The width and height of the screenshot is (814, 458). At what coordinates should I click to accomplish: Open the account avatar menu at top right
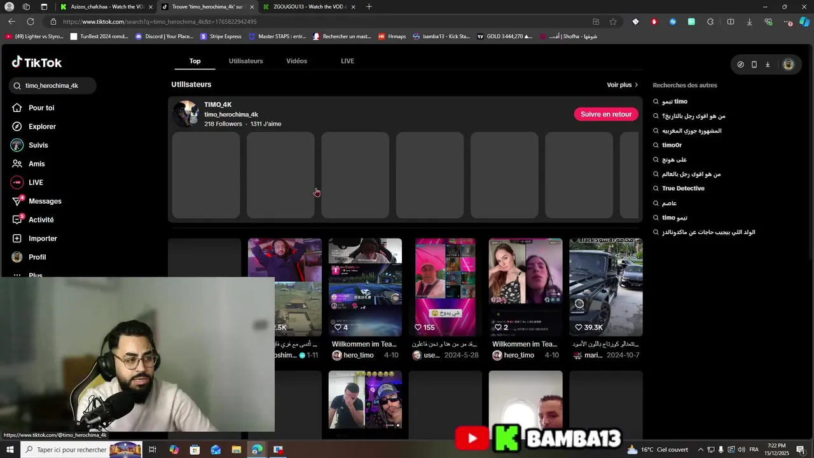coord(789,64)
